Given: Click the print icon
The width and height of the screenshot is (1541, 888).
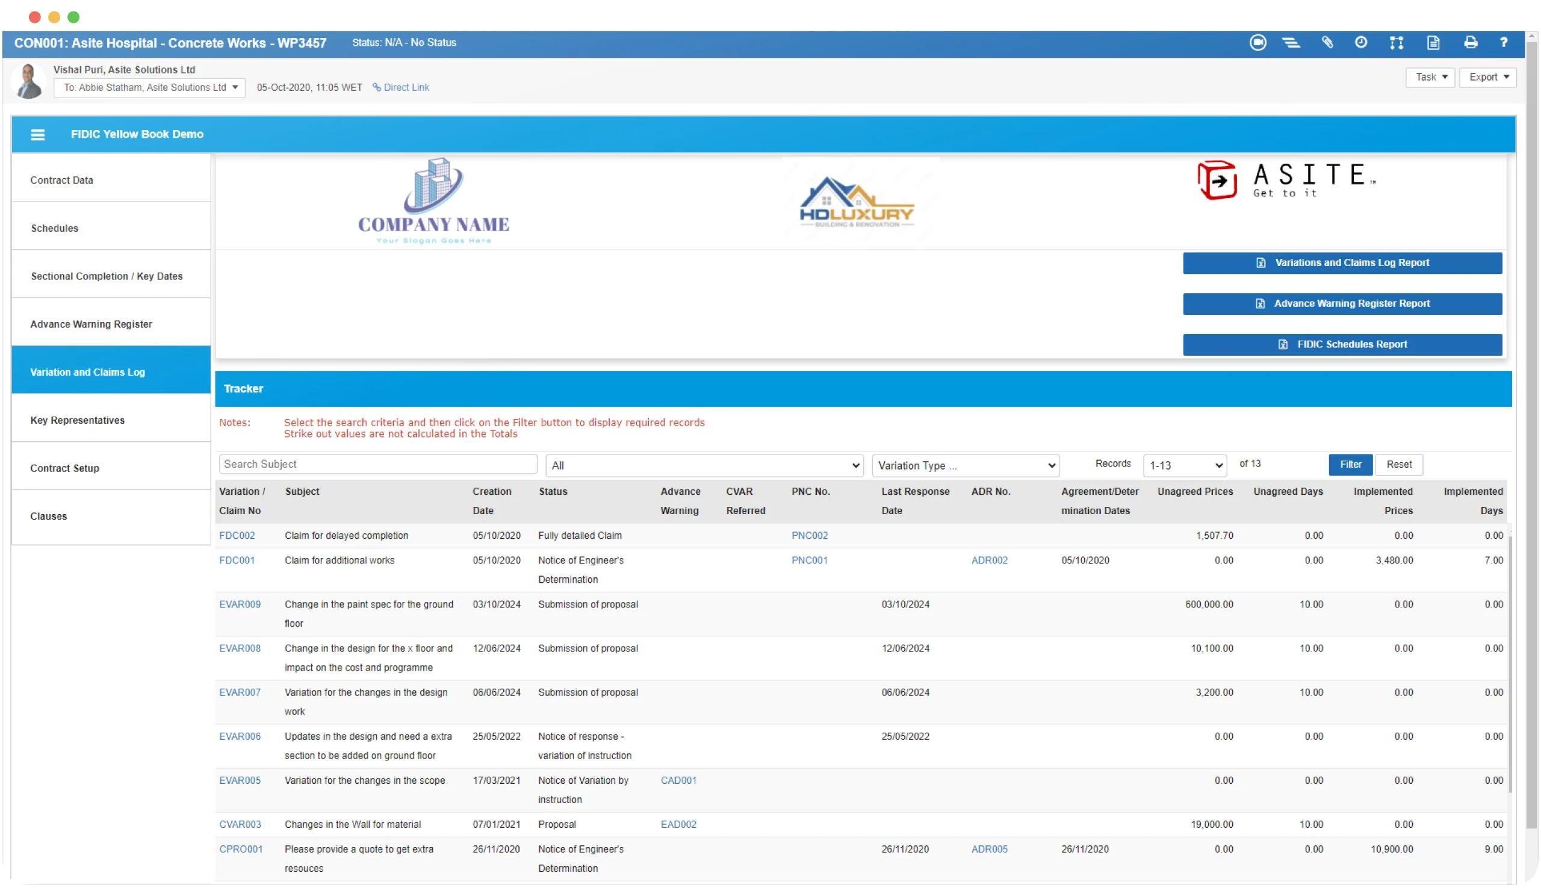Looking at the screenshot, I should [x=1470, y=43].
